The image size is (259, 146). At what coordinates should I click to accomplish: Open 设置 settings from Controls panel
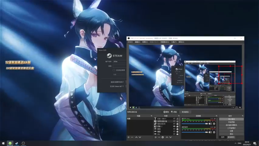click(231, 131)
